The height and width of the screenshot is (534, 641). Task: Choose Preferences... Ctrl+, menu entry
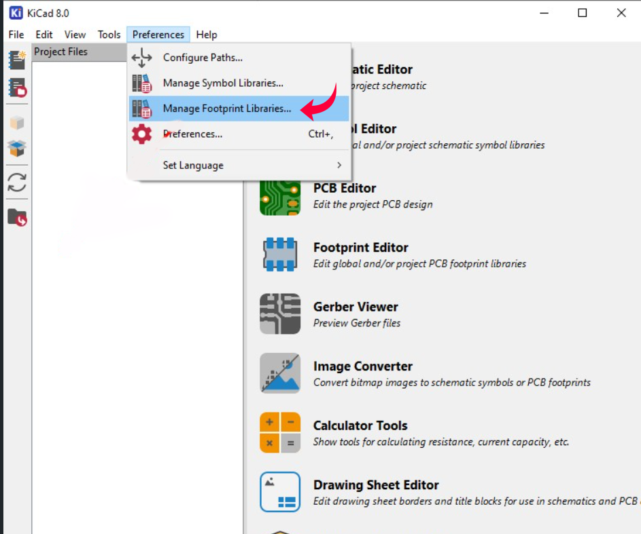[239, 134]
